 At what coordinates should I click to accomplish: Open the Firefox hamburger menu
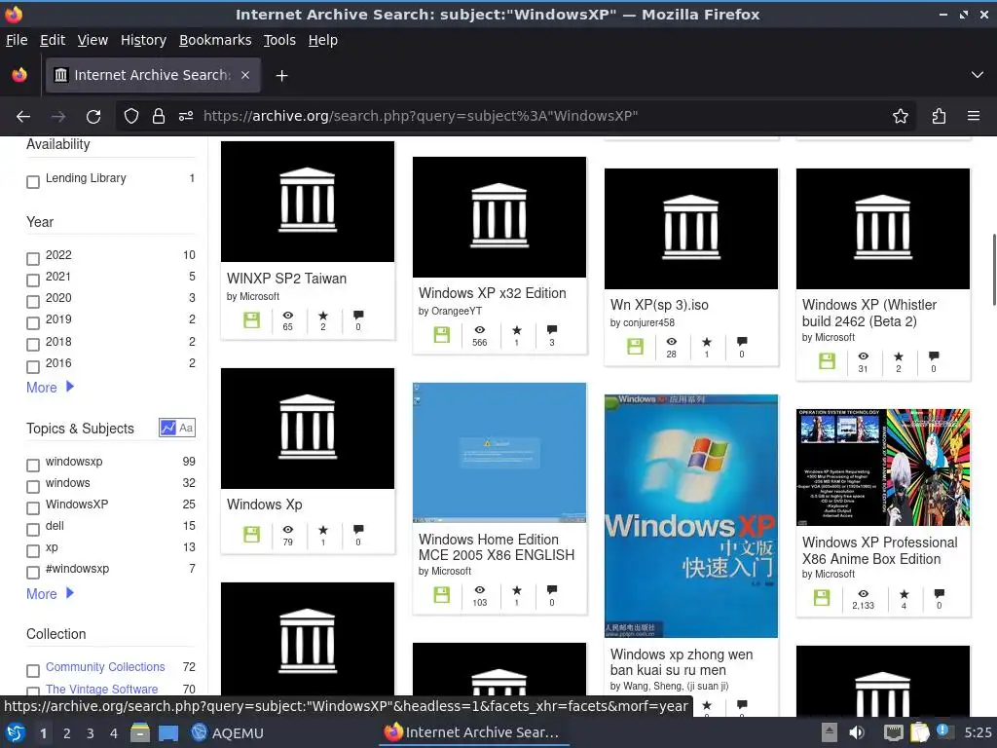point(974,116)
